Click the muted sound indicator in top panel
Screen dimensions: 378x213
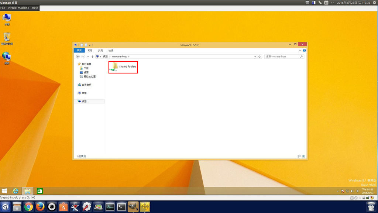333,3
